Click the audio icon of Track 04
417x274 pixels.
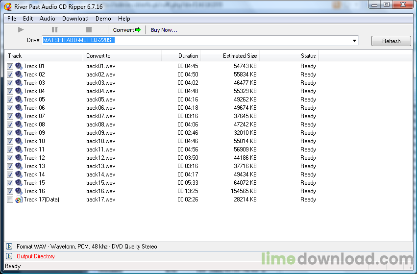[19, 91]
